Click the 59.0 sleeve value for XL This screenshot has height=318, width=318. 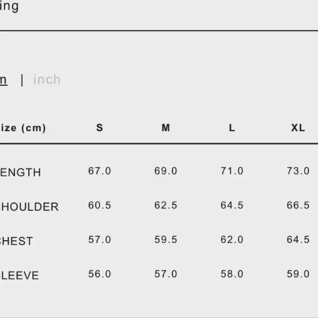298,274
